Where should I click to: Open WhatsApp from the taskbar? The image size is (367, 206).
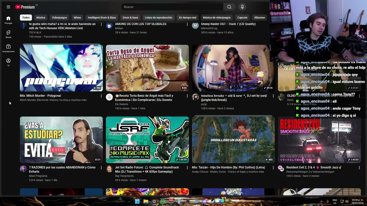click(x=163, y=201)
